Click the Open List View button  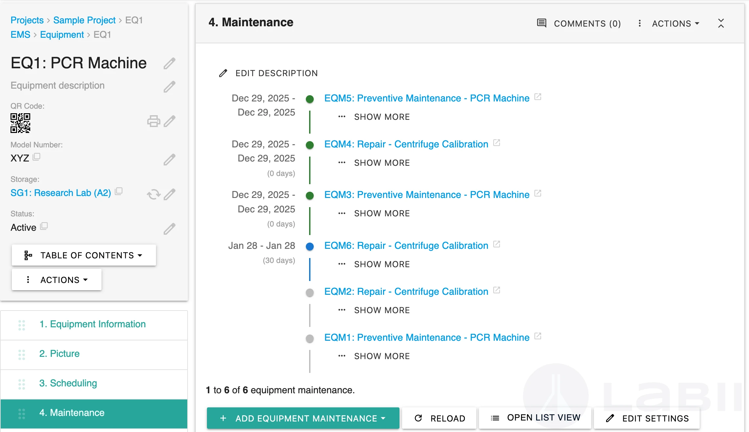click(535, 418)
